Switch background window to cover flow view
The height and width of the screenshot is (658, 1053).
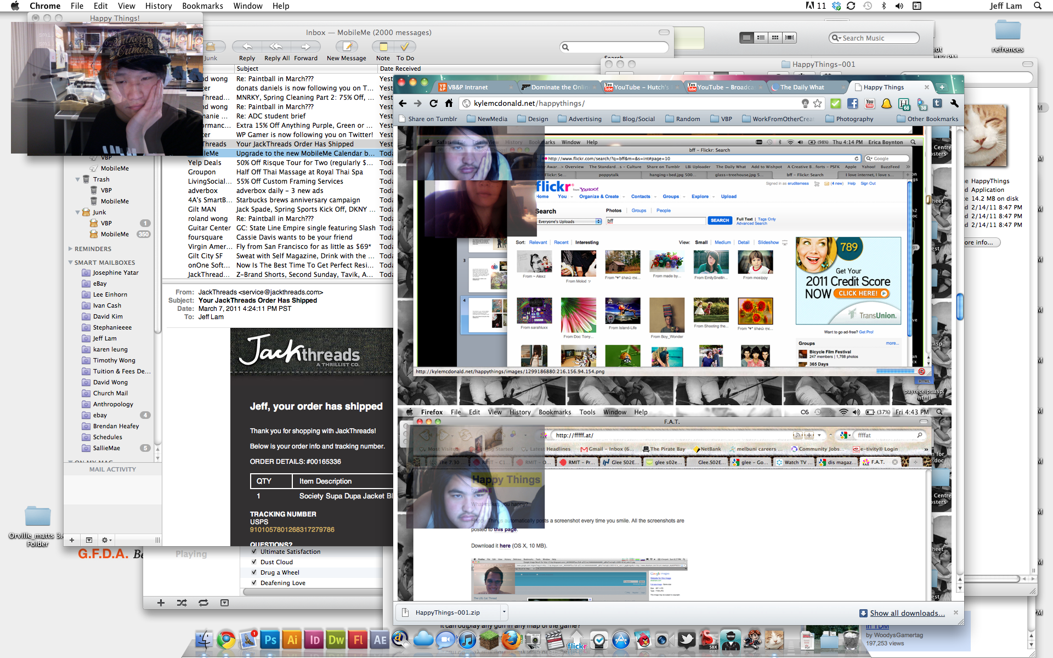click(x=789, y=37)
